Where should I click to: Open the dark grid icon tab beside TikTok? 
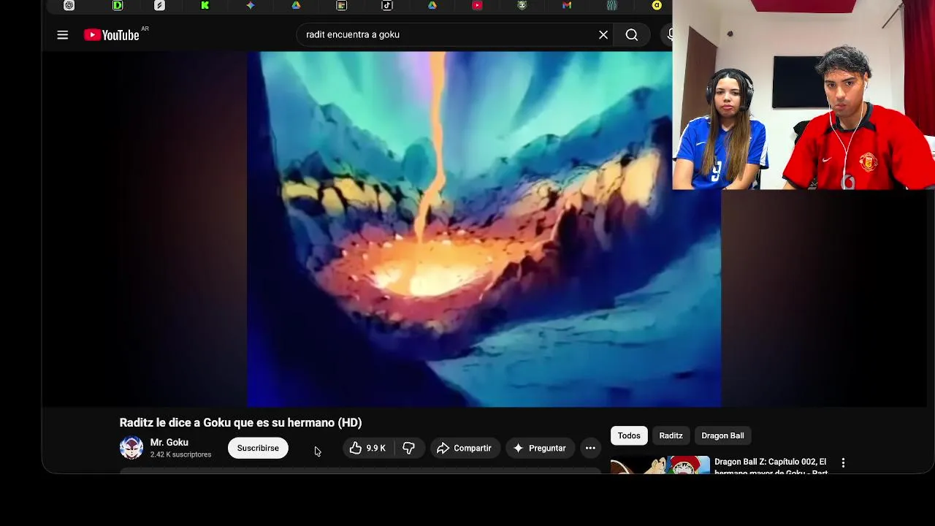click(341, 5)
